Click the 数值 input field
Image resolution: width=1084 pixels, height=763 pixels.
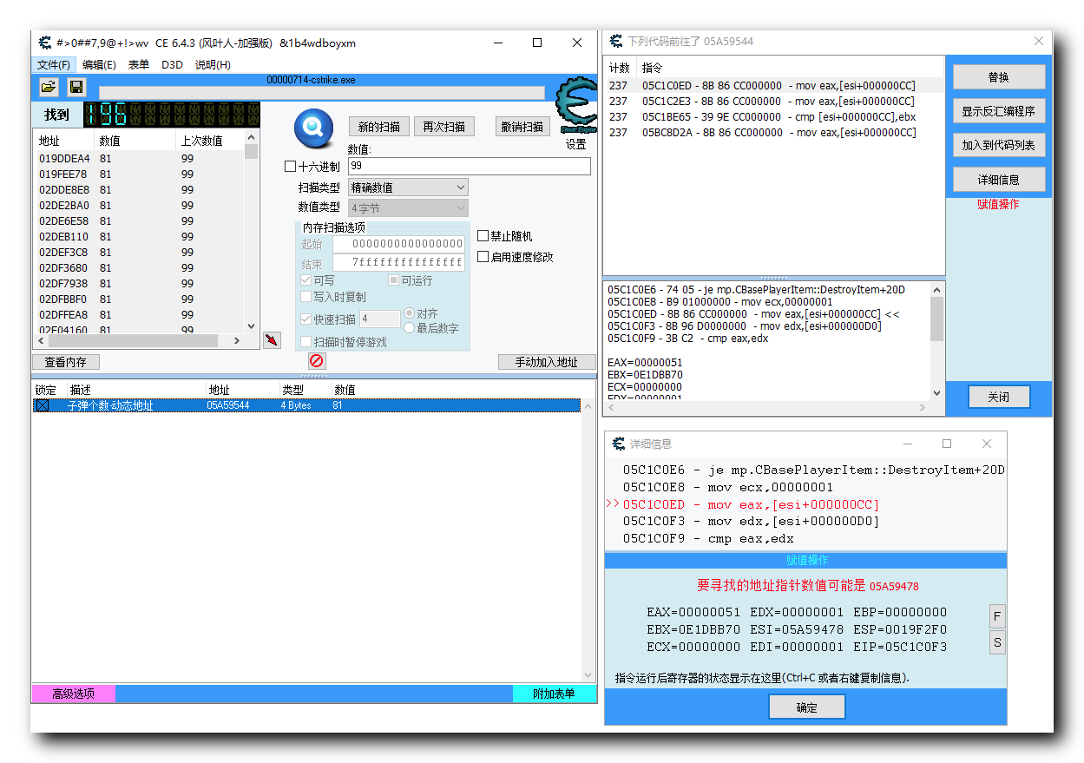tap(470, 166)
